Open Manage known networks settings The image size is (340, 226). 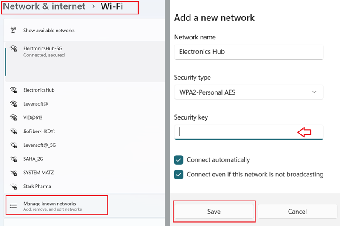[57, 206]
